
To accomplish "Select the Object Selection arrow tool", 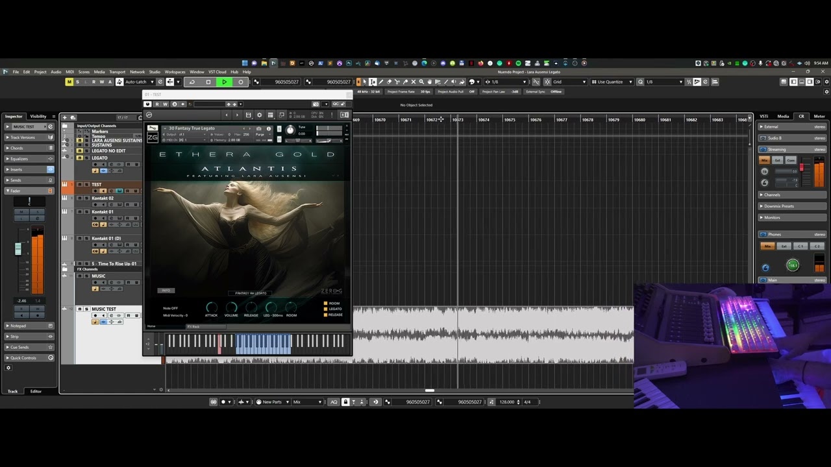I will (365, 82).
